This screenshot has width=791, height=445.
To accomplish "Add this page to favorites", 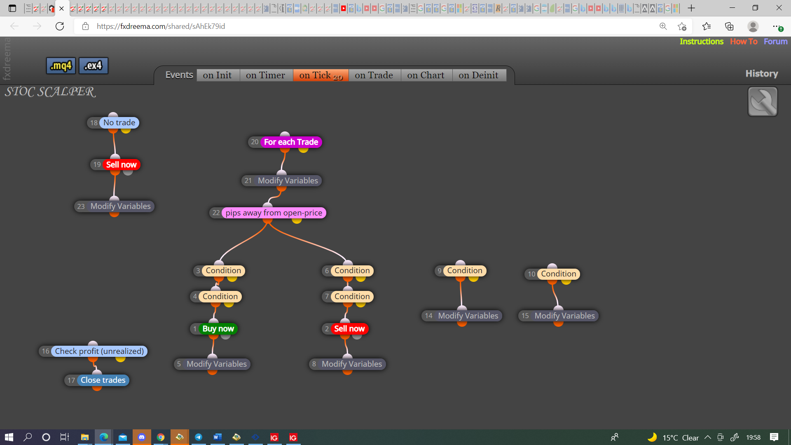I will pos(682,26).
